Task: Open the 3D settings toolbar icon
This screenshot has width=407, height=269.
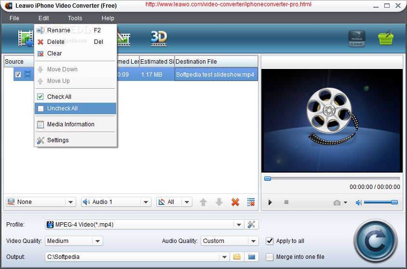Action: pos(159,39)
